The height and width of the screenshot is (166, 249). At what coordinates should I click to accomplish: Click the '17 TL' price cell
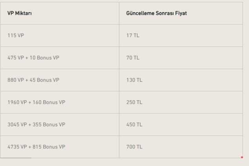(x=133, y=36)
